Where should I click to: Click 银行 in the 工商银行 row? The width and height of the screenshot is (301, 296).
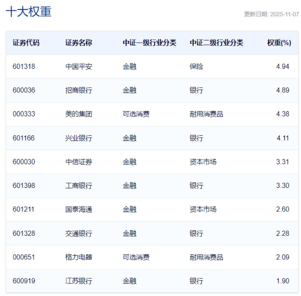coord(196,186)
